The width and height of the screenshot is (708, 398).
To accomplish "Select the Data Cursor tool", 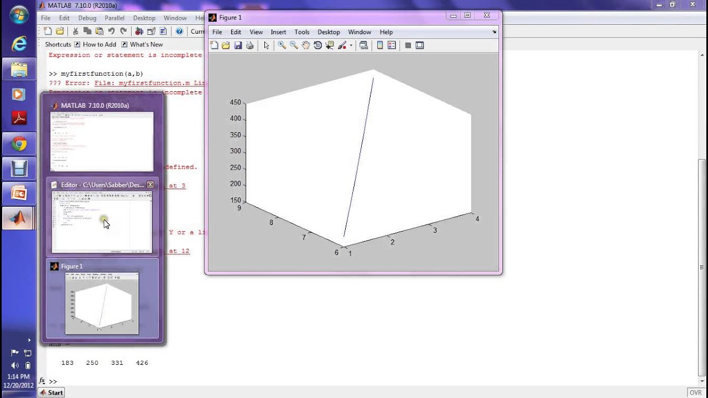I will click(330, 45).
